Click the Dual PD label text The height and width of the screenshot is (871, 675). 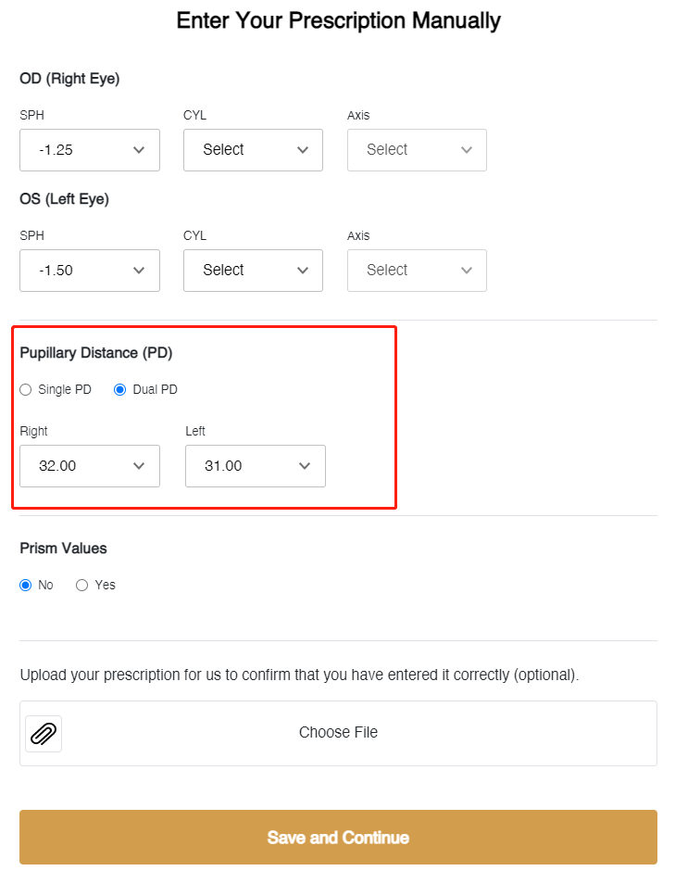click(155, 390)
